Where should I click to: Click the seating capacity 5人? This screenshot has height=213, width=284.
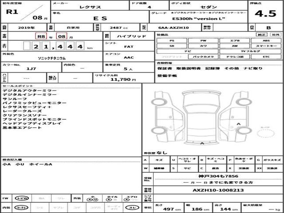click(128, 69)
